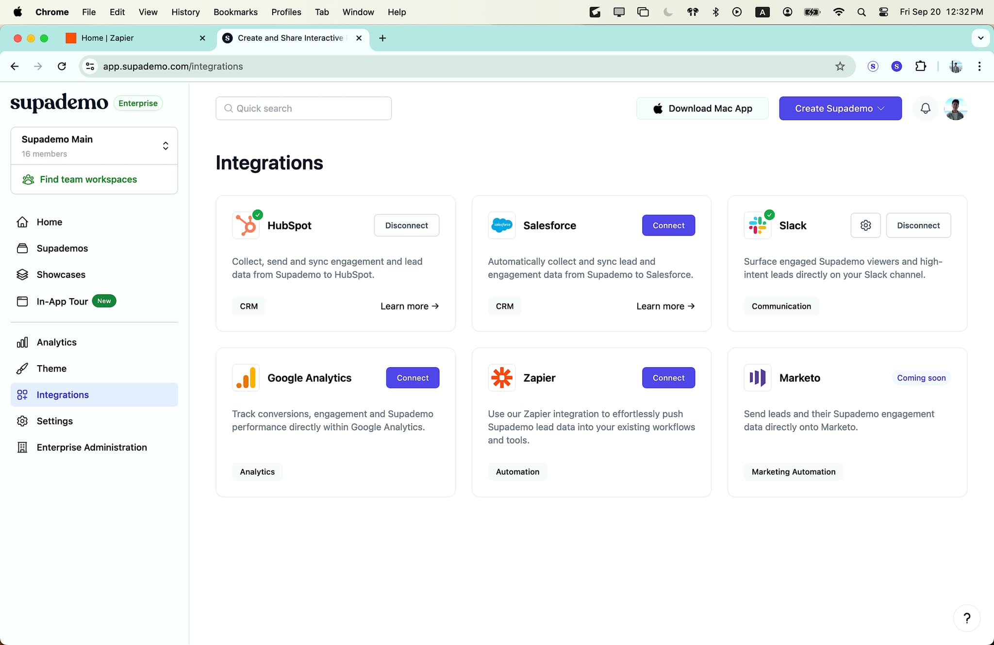Close the Home | Zapier tab

click(202, 38)
